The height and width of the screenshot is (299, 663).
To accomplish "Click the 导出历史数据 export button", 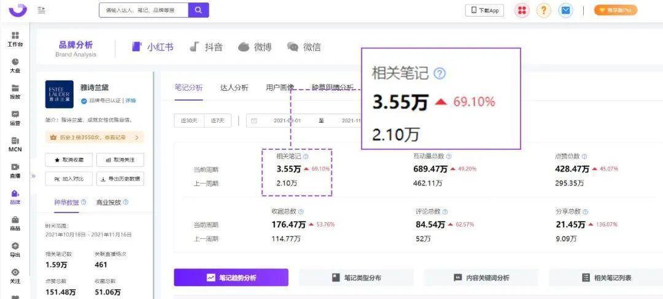I will pos(120,179).
